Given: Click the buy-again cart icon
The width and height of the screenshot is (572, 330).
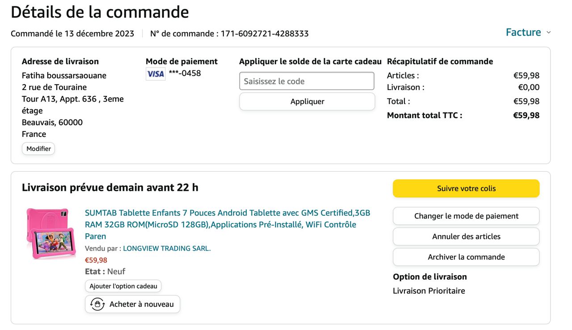Looking at the screenshot, I should coord(97,304).
